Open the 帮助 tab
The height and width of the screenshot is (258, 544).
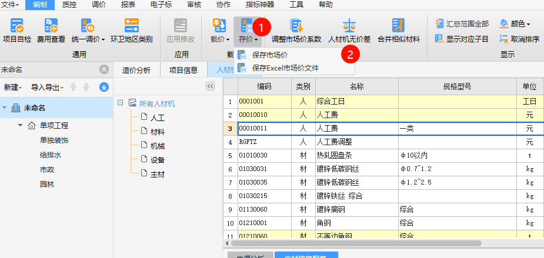[x=325, y=5]
